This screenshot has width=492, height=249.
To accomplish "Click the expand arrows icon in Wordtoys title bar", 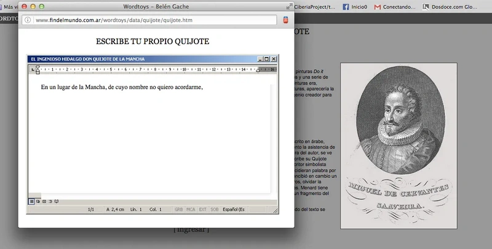I will (289, 6).
